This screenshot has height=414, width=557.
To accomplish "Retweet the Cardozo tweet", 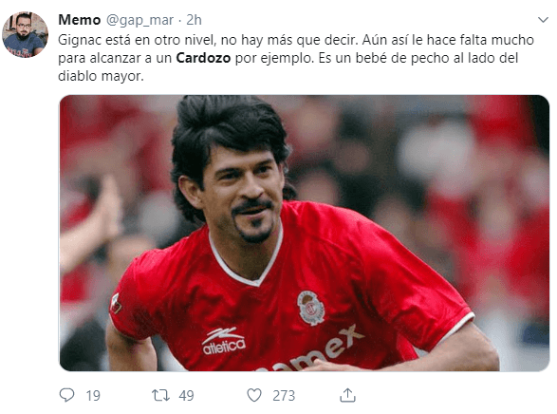I will click(161, 395).
